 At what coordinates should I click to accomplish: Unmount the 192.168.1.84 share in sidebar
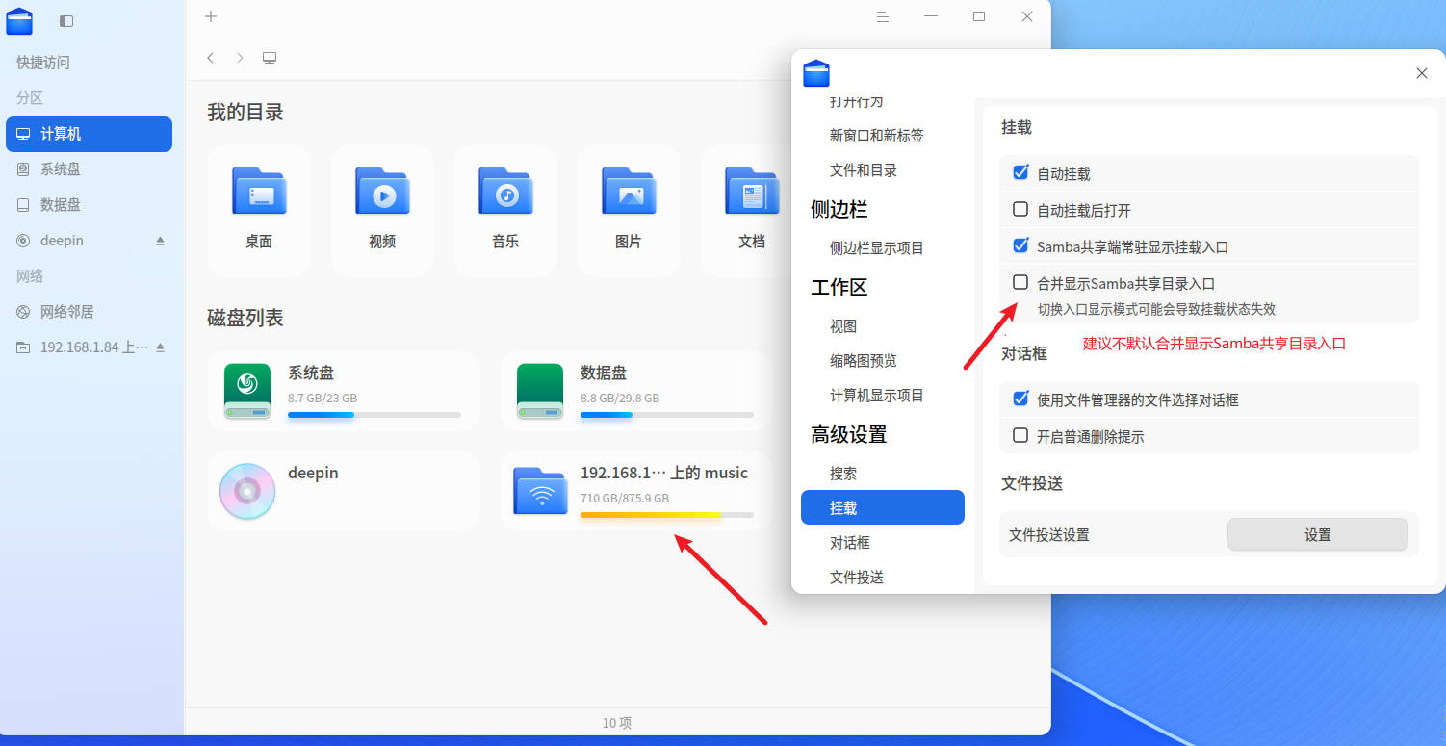(161, 347)
